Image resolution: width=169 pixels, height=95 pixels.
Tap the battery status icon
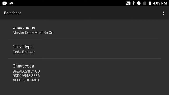pos(150,3)
